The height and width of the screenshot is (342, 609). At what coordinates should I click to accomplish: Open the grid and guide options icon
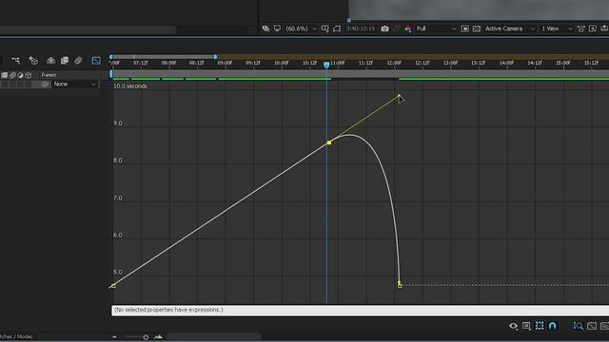pyautogui.click(x=325, y=28)
